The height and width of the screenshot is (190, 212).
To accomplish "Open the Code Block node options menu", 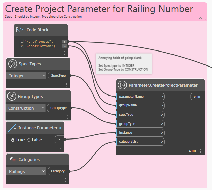I will pyautogui.click(x=64, y=53).
